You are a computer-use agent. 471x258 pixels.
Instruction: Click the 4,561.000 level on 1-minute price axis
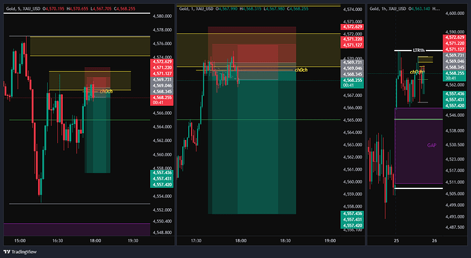352,169
